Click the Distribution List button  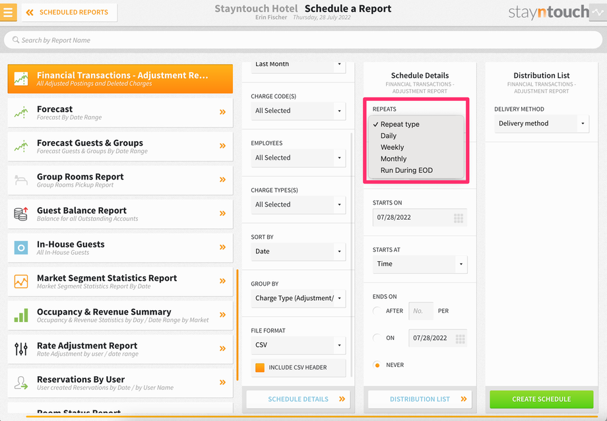click(x=420, y=399)
